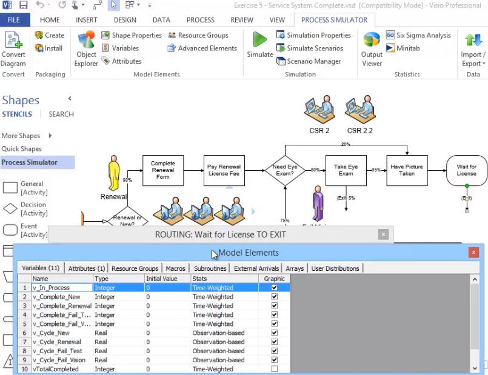Viewport: 488px width, 375px height.
Task: Open the Undo history dropdown arrow
Action: coord(49,5)
